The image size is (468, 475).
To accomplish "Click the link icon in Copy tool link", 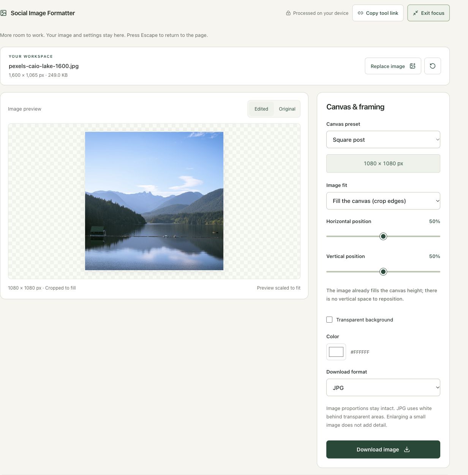I will (360, 13).
